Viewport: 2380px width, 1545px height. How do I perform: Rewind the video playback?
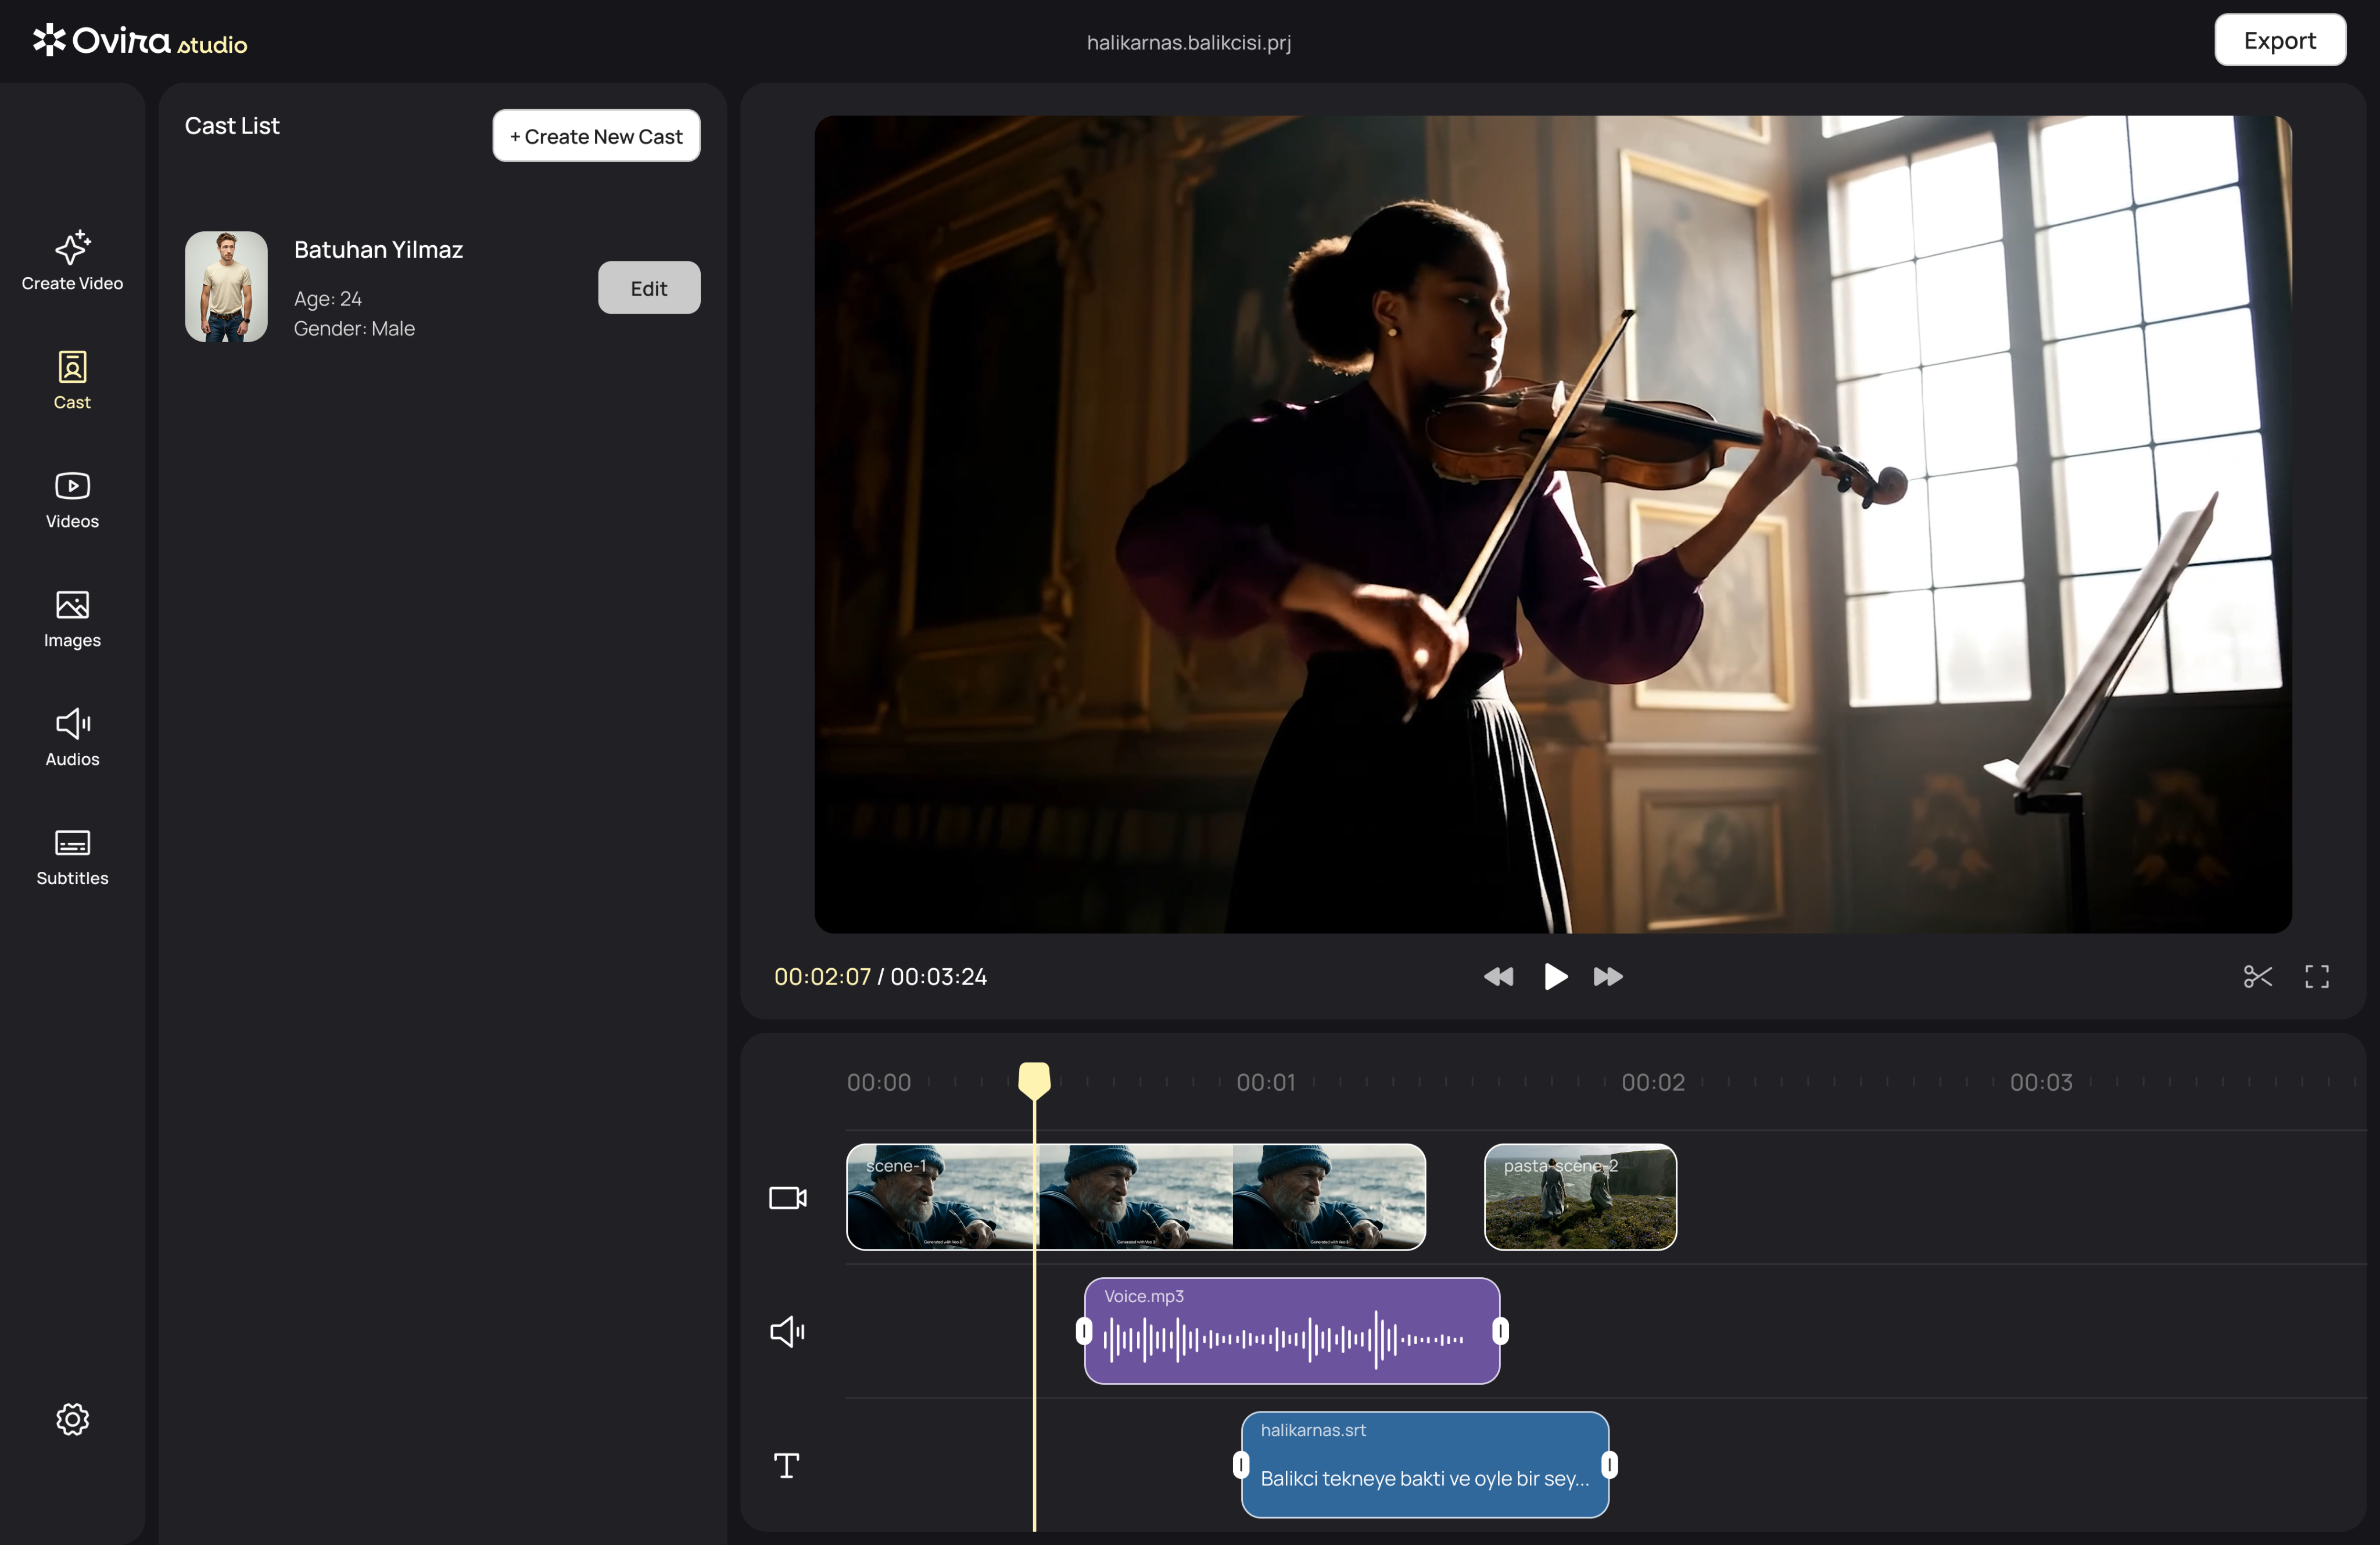[x=1498, y=976]
